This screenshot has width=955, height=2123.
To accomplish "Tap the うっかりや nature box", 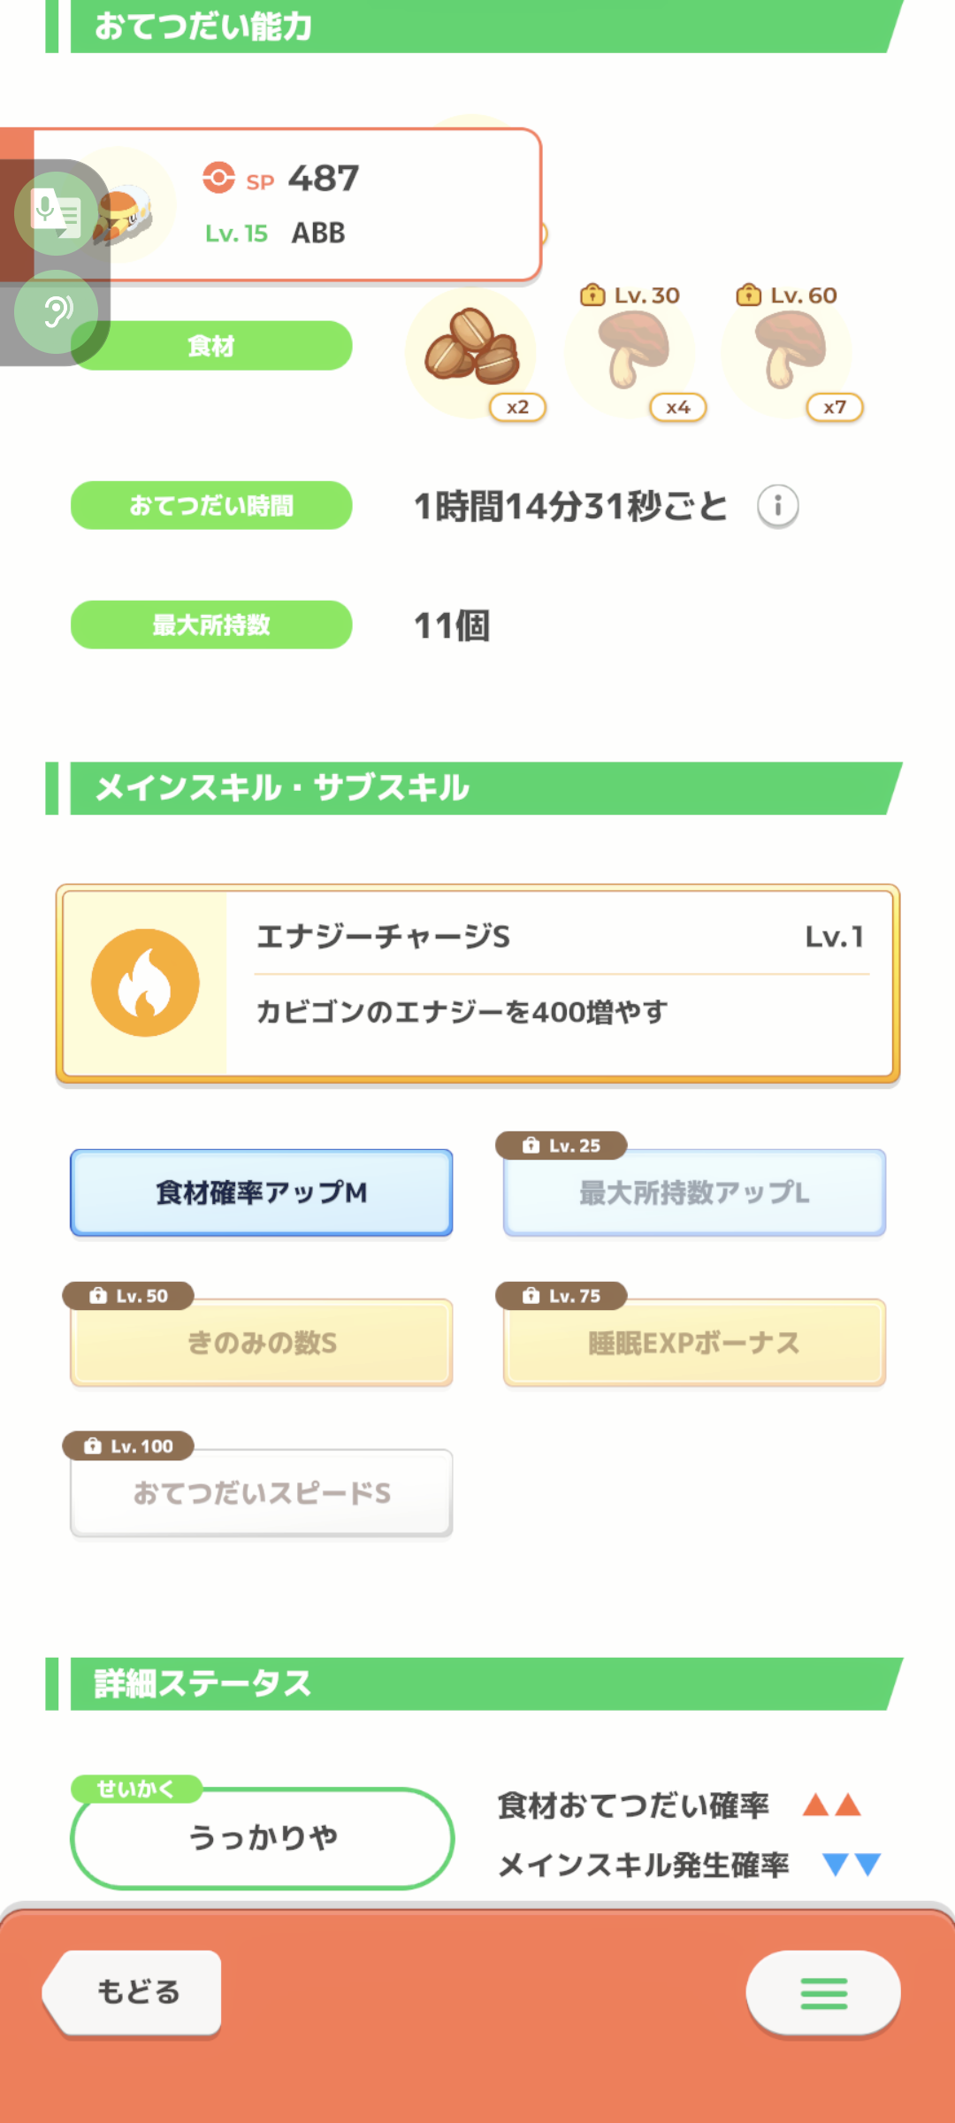I will (262, 1838).
